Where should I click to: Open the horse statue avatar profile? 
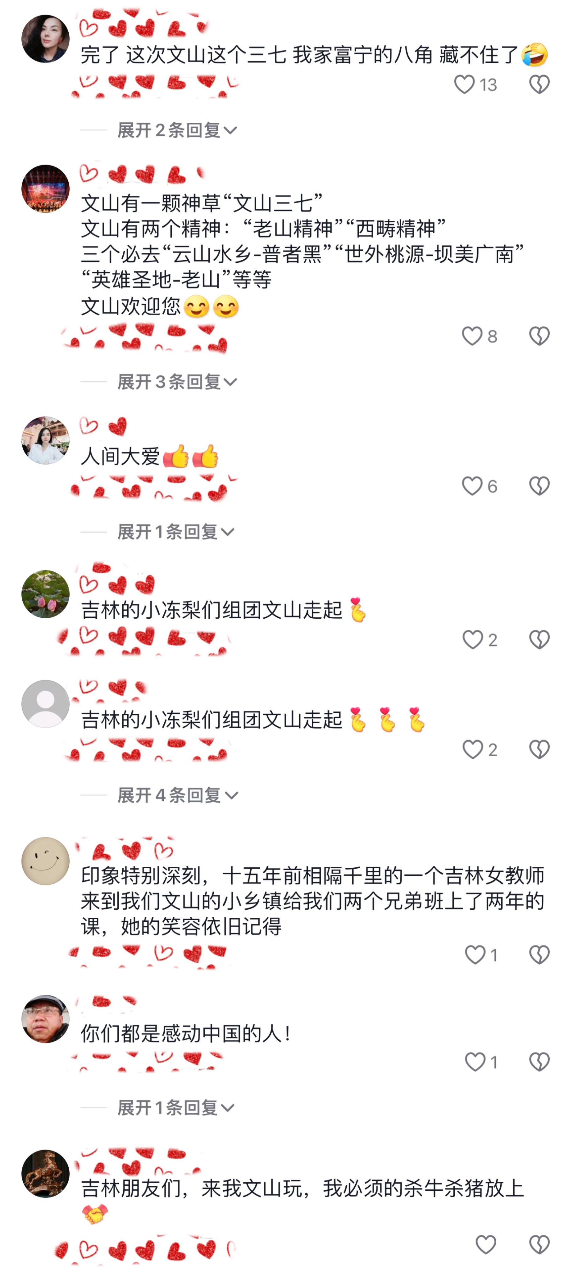[x=45, y=1174]
